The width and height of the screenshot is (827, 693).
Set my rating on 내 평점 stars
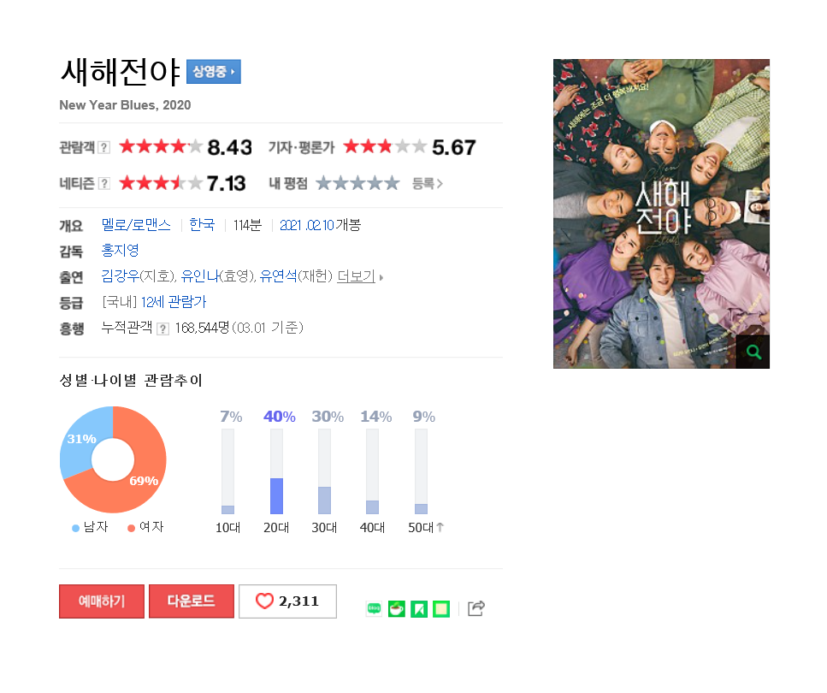click(x=357, y=183)
